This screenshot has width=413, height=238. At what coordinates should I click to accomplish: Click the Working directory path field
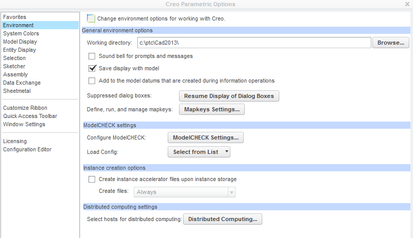[254, 43]
